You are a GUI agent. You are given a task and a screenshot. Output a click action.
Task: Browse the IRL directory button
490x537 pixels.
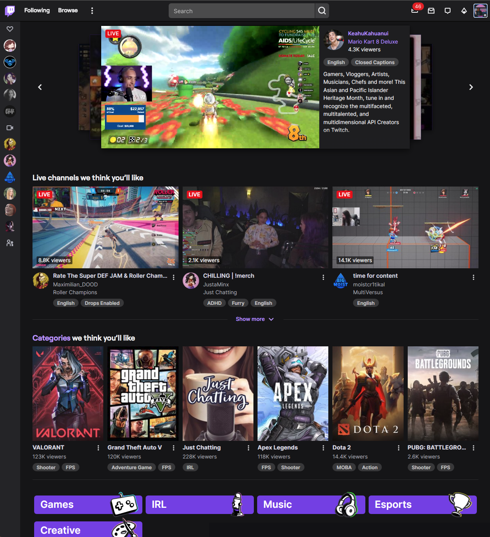(x=200, y=505)
